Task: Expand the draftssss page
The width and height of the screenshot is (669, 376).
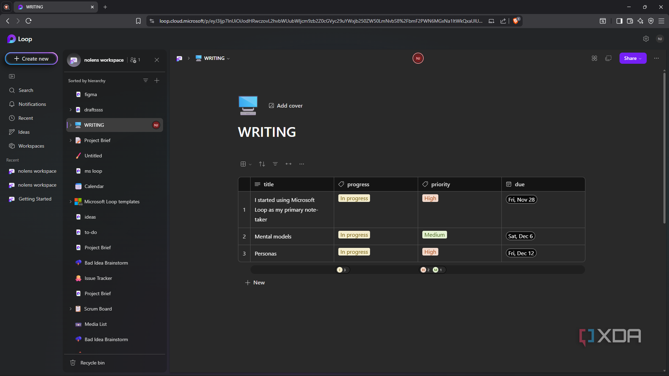Action: pyautogui.click(x=70, y=110)
